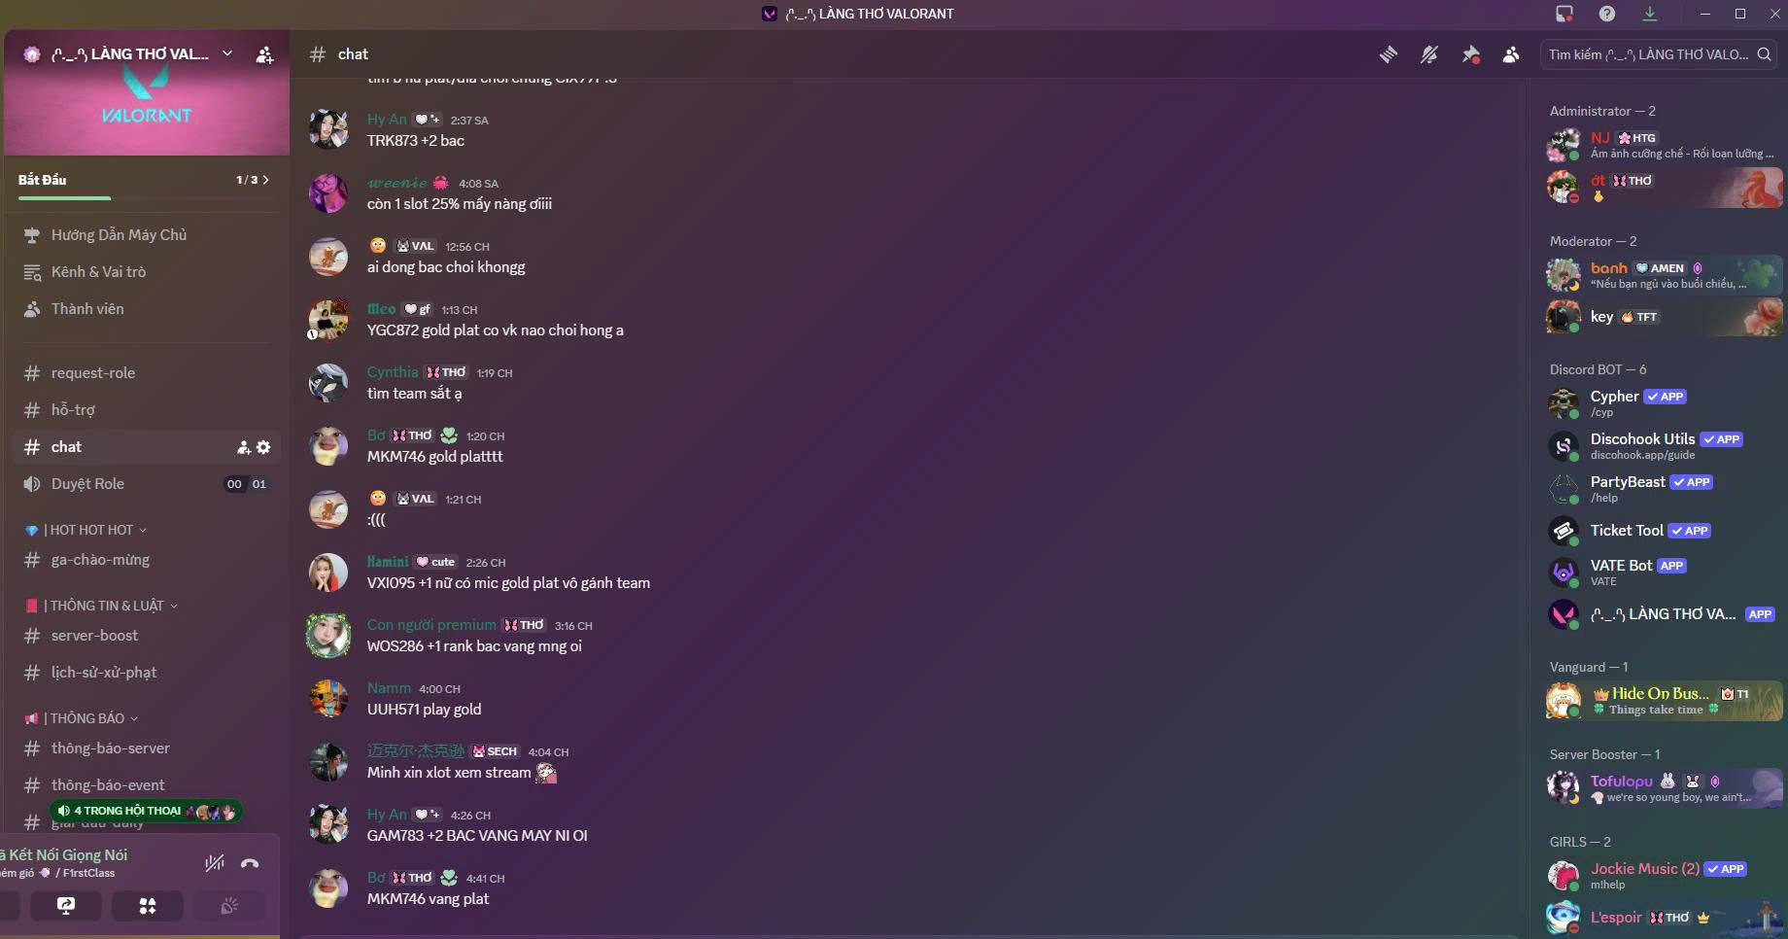Click the green download update icon

[1650, 14]
